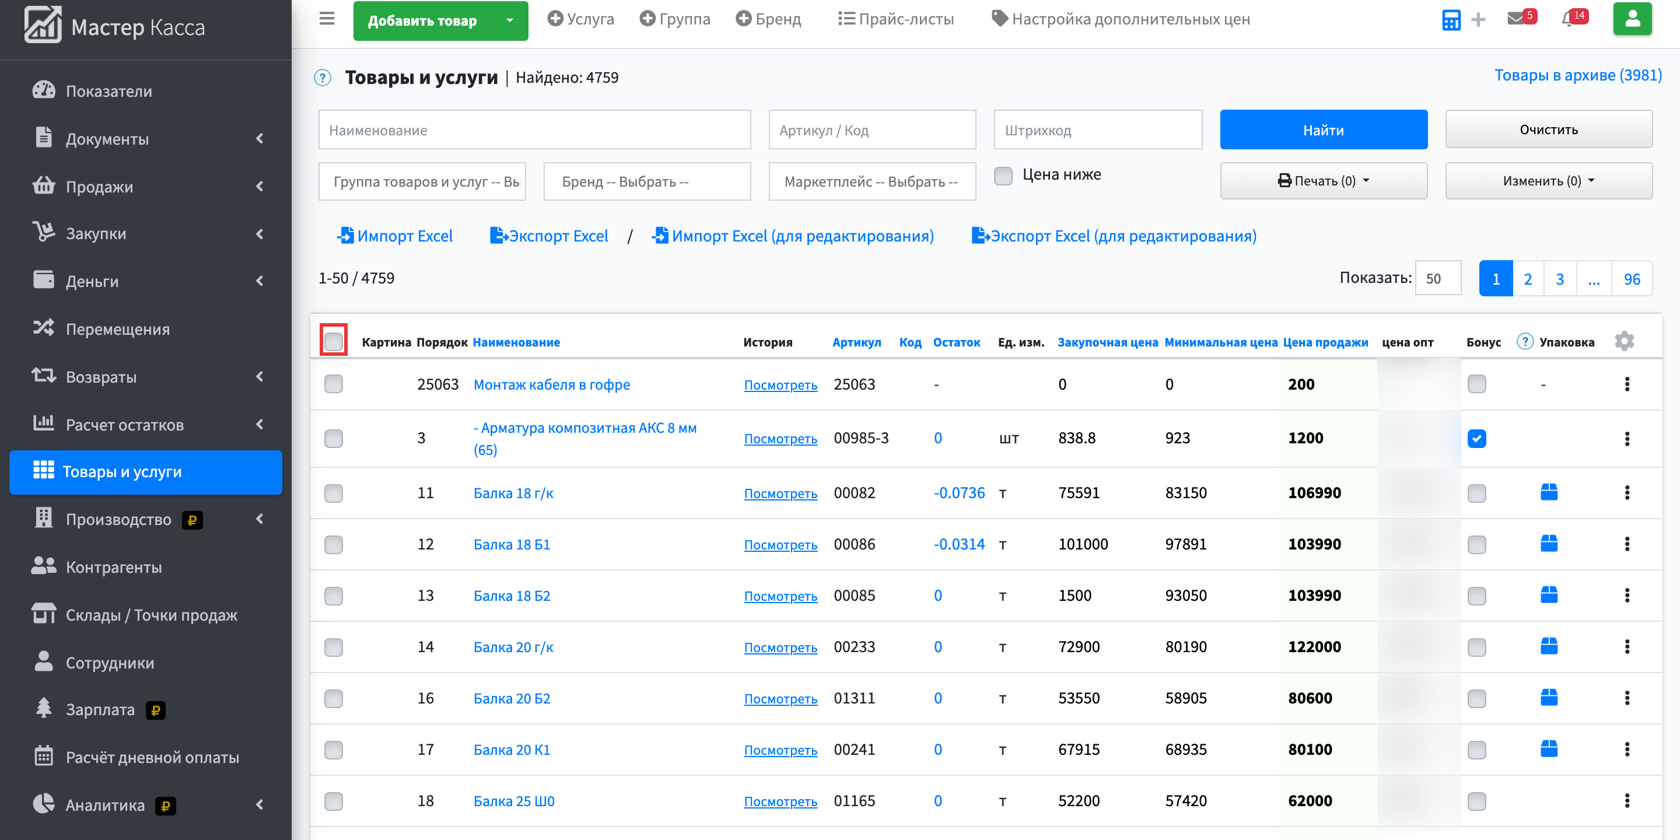
Task: Open the notification bell with badge 14
Action: (1574, 17)
